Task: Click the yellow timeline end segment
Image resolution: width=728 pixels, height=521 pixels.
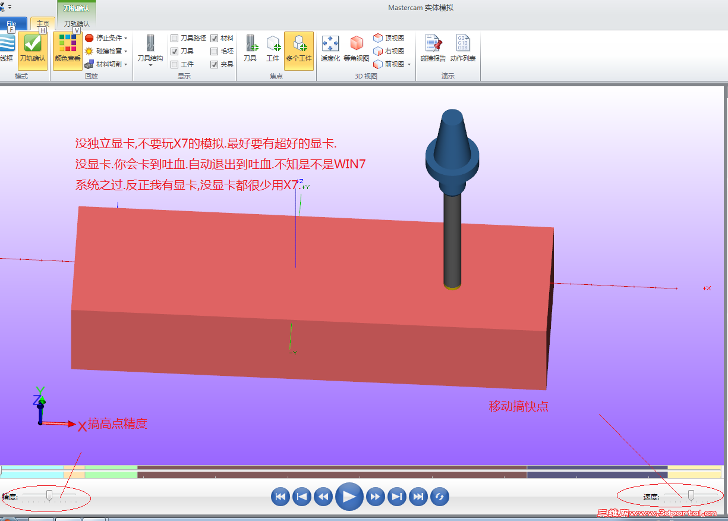Action: pos(694,472)
